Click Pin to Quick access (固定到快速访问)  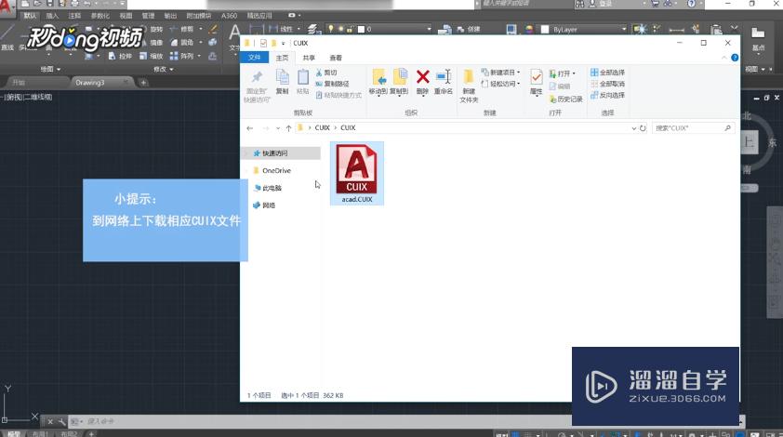257,86
